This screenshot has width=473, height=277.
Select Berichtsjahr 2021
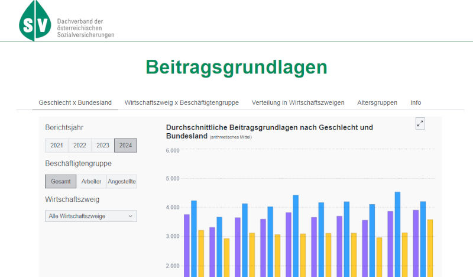pos(57,146)
